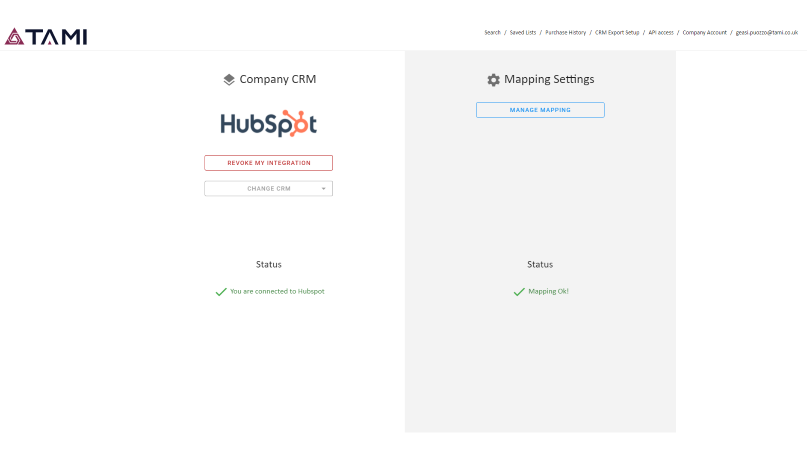807x453 pixels.
Task: Click Revoke My Integration
Action: pyautogui.click(x=269, y=163)
